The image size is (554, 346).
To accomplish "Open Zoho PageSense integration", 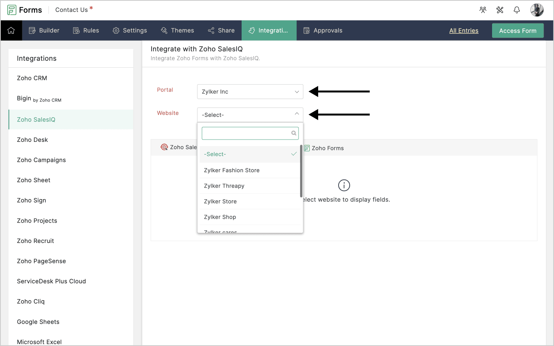I will (x=71, y=261).
